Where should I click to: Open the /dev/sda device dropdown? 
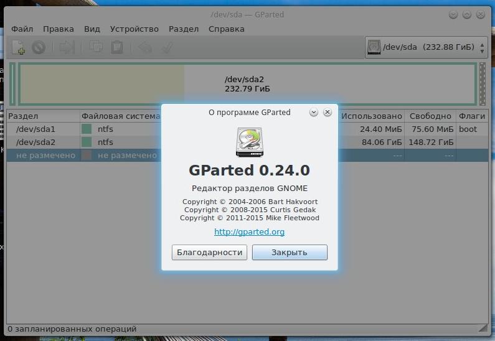coord(426,47)
